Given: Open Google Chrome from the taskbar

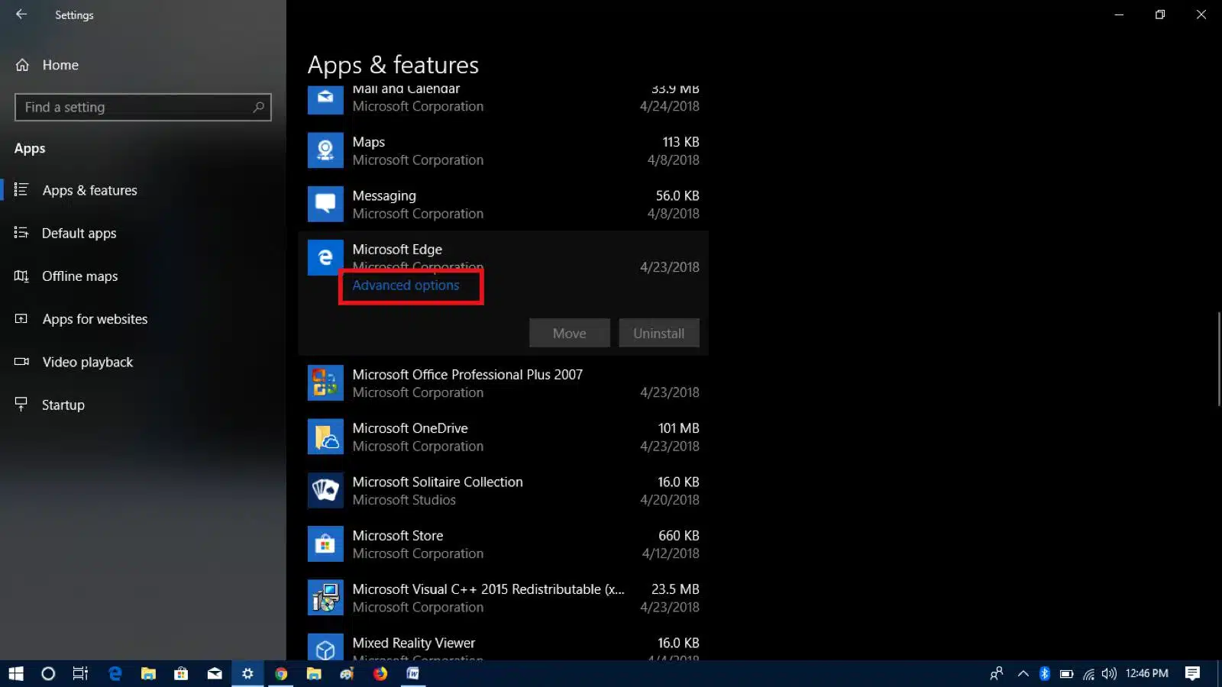Looking at the screenshot, I should (280, 674).
